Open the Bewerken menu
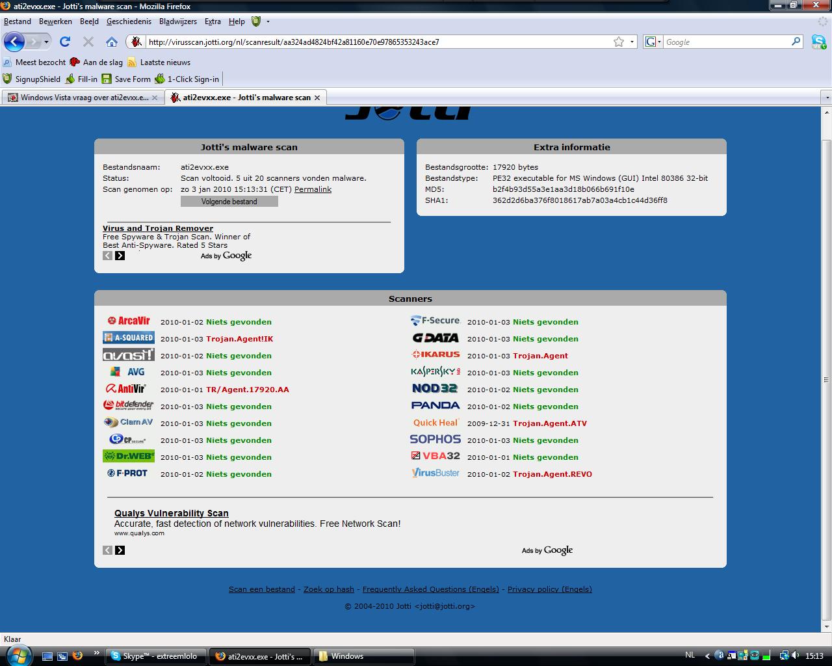Screen dimensions: 832x666 (55, 21)
